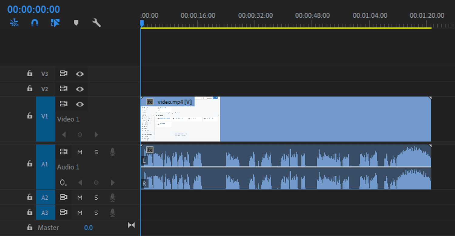Mute the A2 audio track
Screen dimensions: 455x236
(80, 197)
